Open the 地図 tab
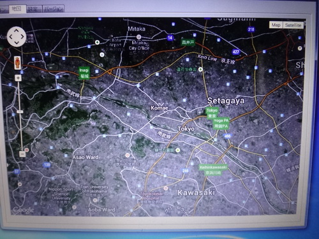The height and width of the screenshot is (239, 319). click(x=17, y=9)
